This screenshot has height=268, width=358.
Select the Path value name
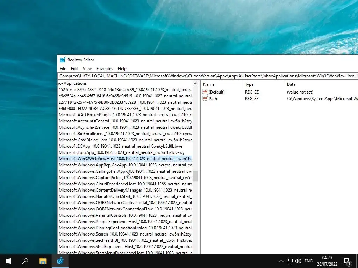(x=213, y=98)
